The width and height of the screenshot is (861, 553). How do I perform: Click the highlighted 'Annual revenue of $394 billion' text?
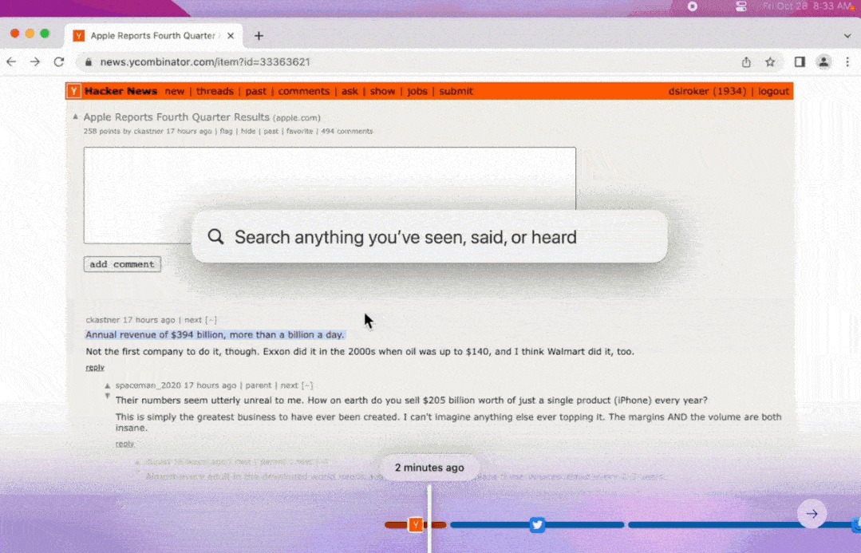pyautogui.click(x=215, y=335)
